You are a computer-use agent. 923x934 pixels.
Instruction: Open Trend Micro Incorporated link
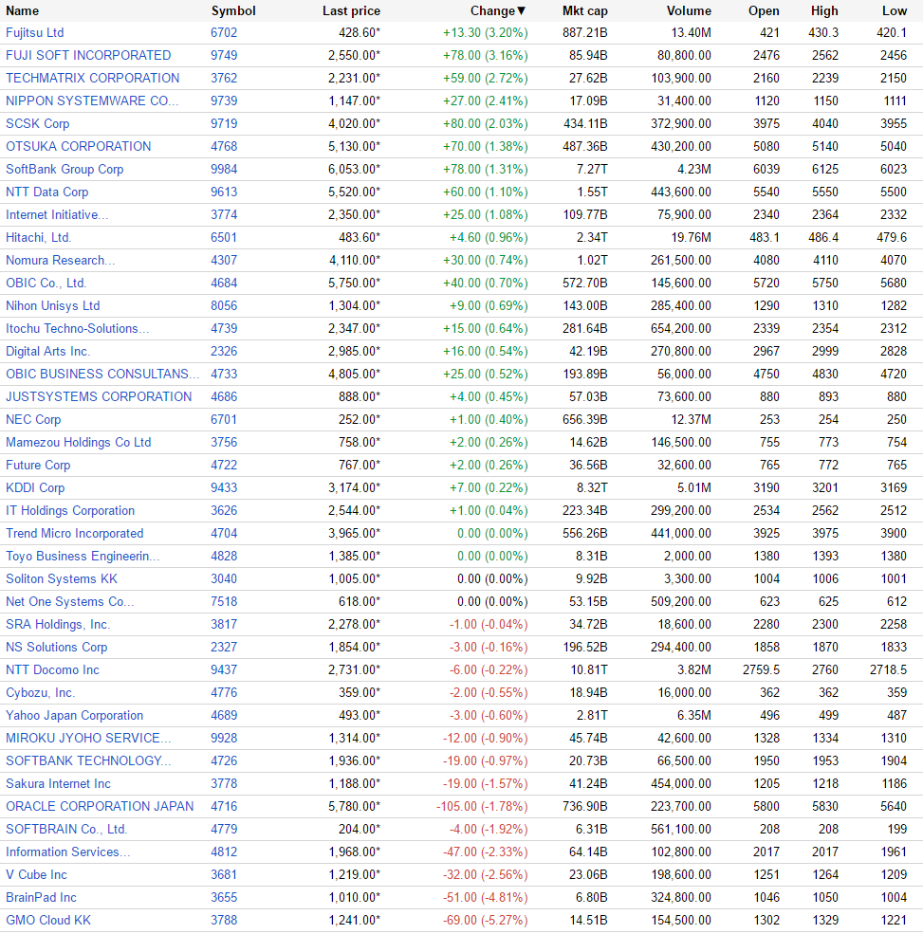tap(75, 533)
